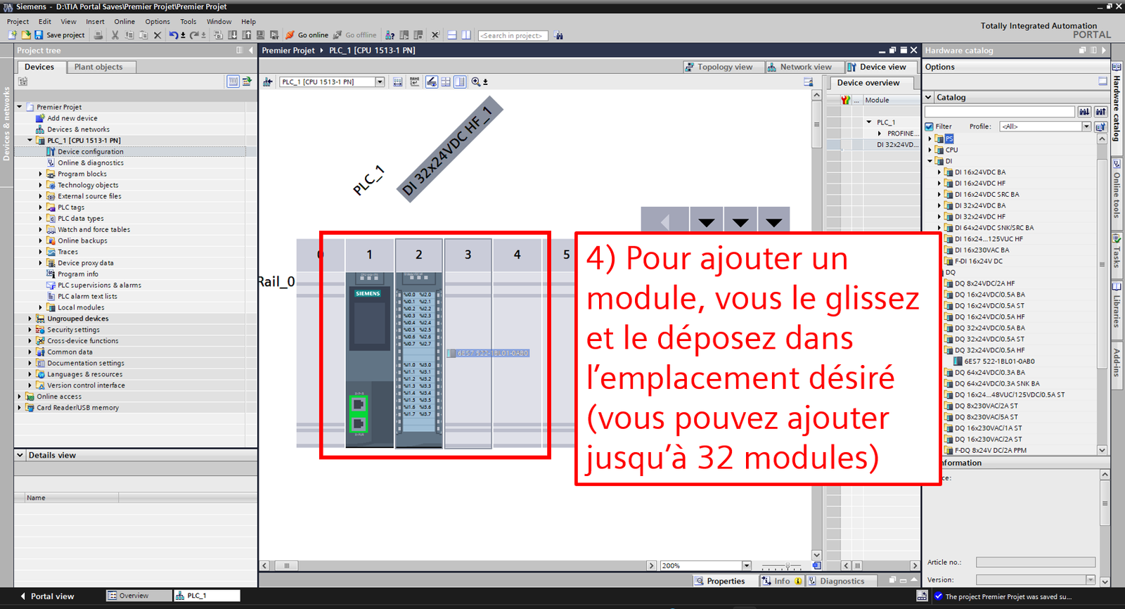Select the DI module in slot 2
Viewport: 1125px width, 609px height.
coord(418,359)
